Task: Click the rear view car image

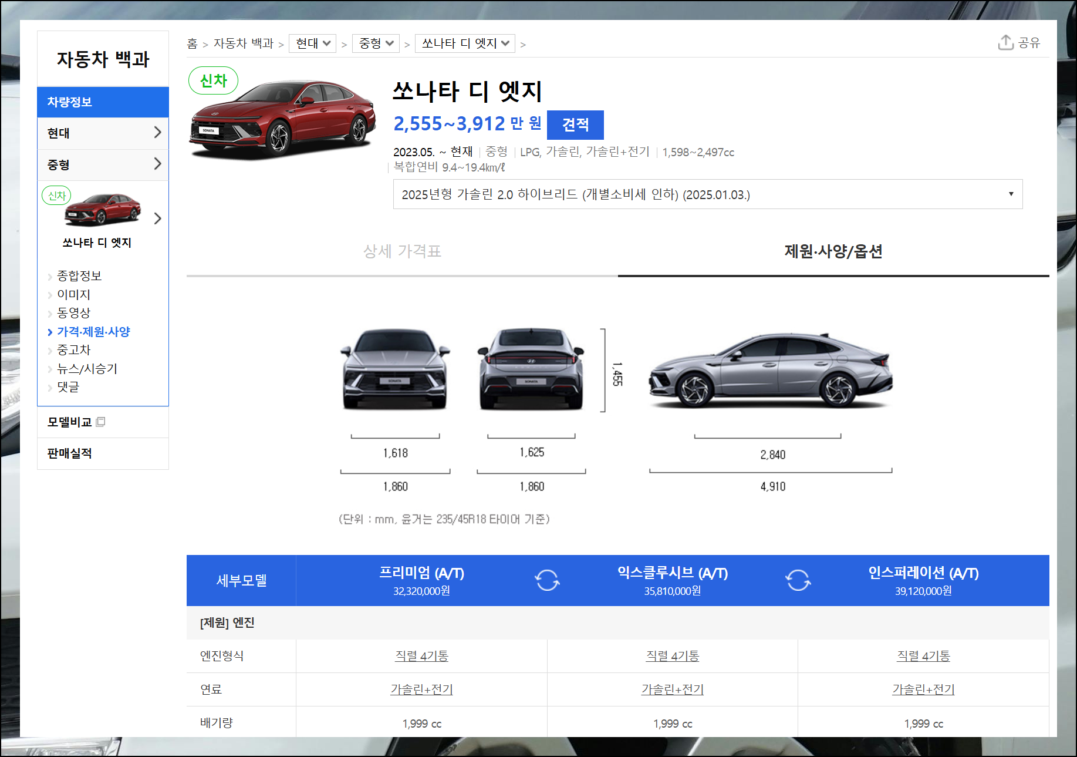Action: (x=531, y=369)
